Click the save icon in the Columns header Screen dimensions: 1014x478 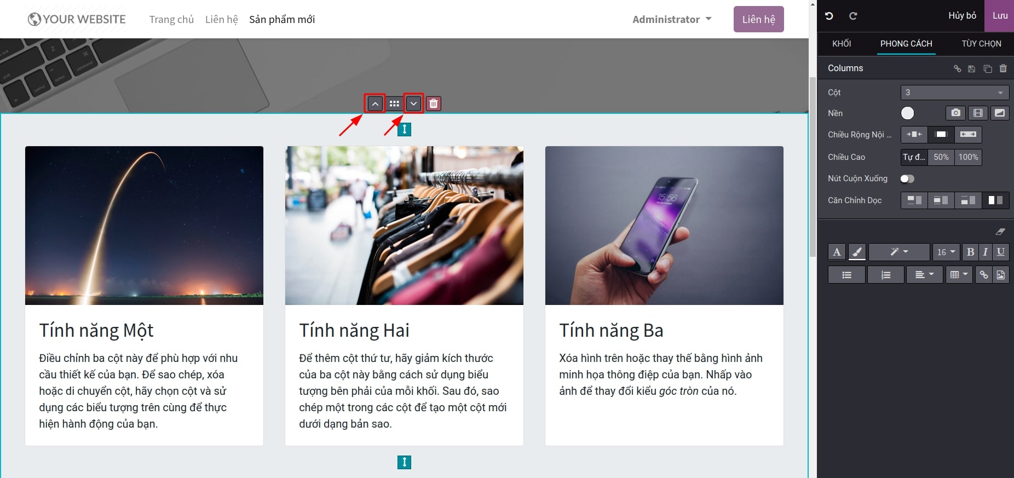click(x=972, y=69)
